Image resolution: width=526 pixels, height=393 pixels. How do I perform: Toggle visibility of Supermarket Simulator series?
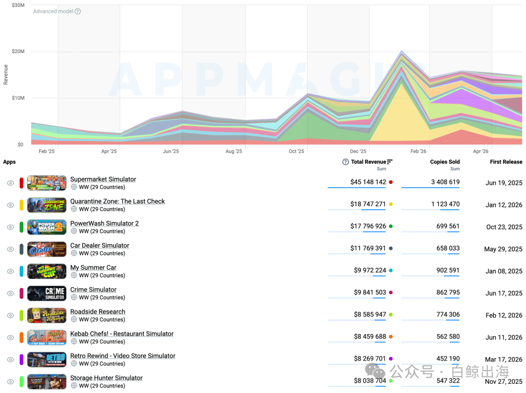[10, 183]
